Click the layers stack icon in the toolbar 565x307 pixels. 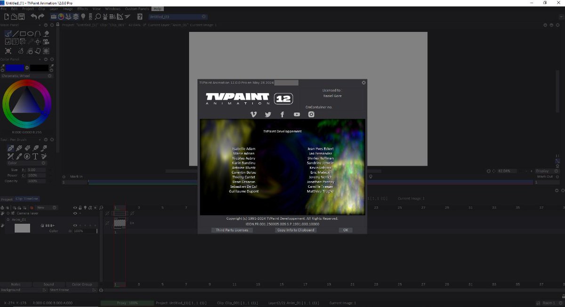(75, 16)
